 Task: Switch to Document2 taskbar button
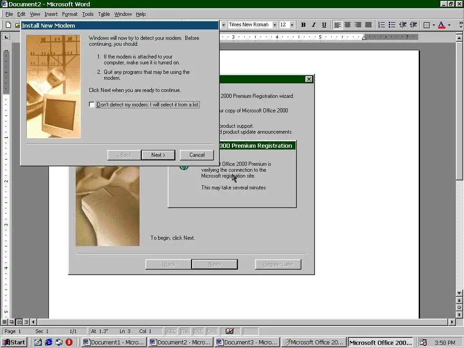[180, 343]
